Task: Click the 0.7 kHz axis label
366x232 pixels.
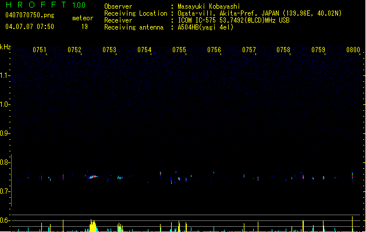Action: tap(5, 191)
